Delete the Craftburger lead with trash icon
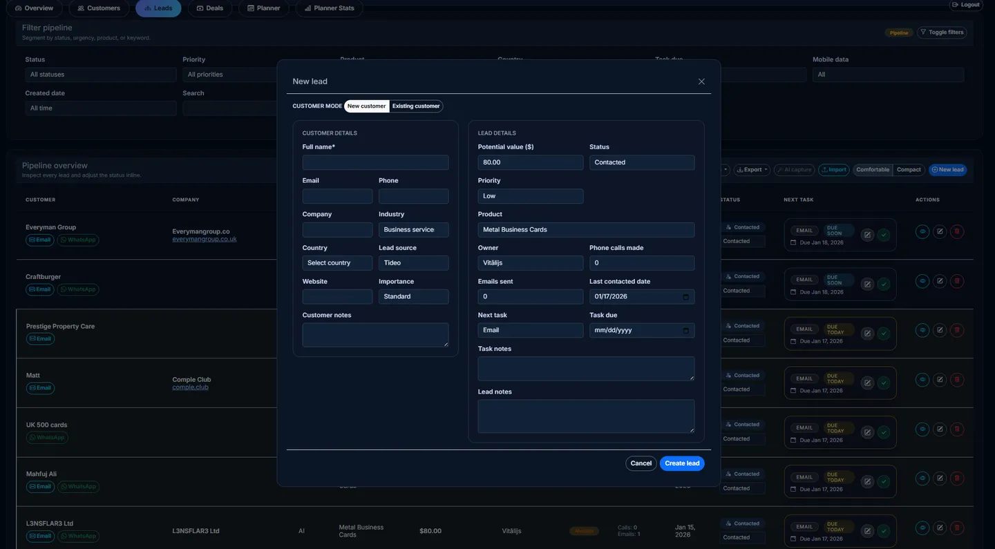Viewport: 995px width, 549px height. pyautogui.click(x=956, y=281)
